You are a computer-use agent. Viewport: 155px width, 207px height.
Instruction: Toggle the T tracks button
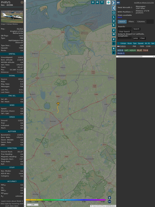pos(102,2)
